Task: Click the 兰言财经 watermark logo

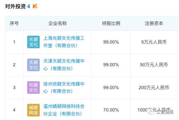Action: click(x=160, y=111)
